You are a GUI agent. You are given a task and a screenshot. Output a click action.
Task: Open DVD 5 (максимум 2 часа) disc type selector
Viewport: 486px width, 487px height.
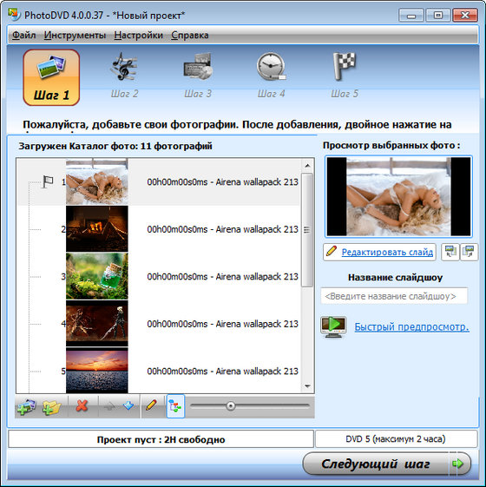pos(396,439)
